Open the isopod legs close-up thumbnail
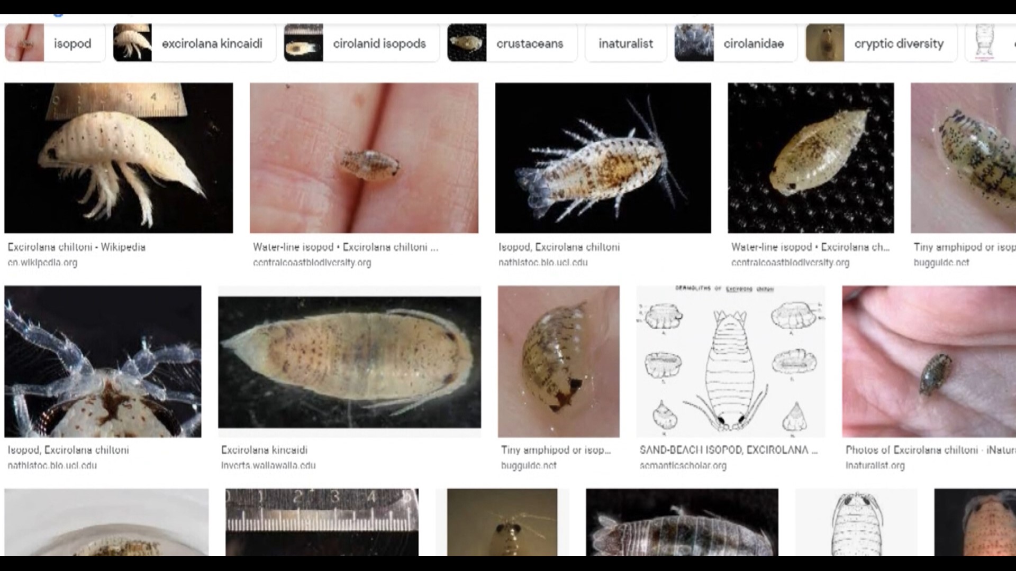Viewport: 1016px width, 571px height. (103, 362)
